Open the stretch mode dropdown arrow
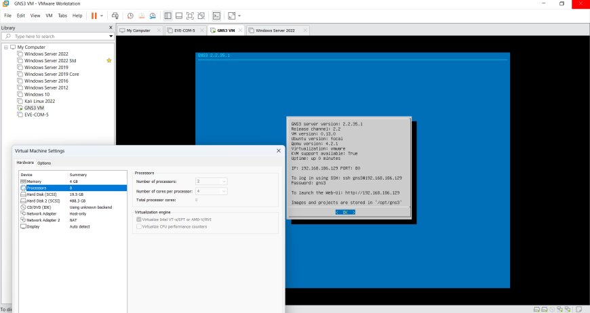590x313 pixels. [239, 16]
